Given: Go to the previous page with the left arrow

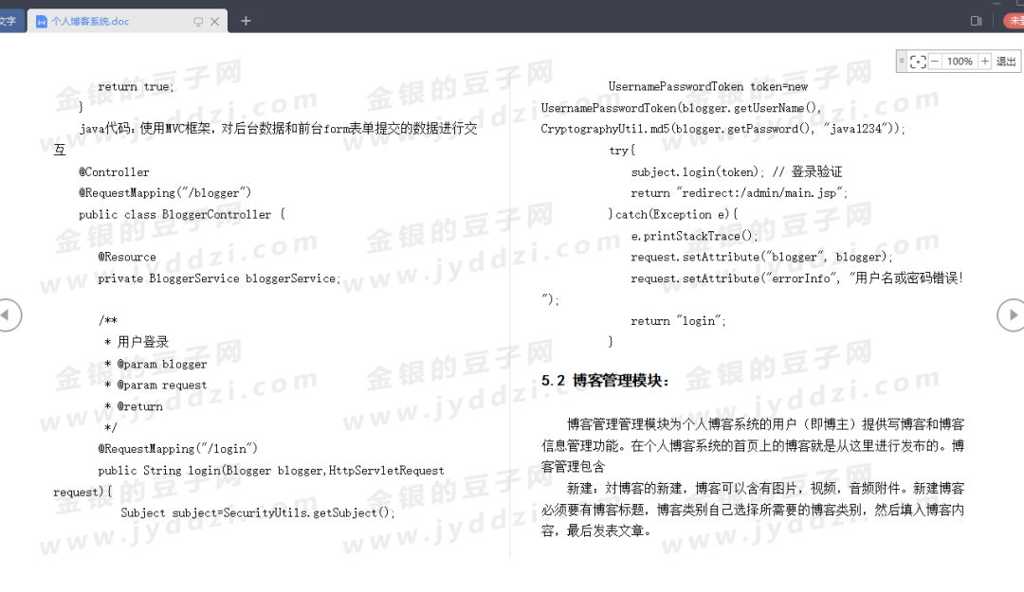Looking at the screenshot, I should 8,315.
